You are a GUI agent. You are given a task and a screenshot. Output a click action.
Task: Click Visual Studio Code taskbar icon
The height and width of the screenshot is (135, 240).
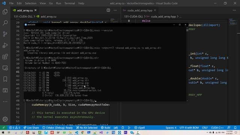[76, 132]
